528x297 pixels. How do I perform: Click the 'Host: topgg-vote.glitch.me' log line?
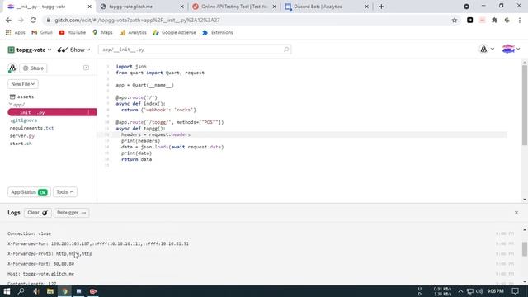[x=40, y=274]
